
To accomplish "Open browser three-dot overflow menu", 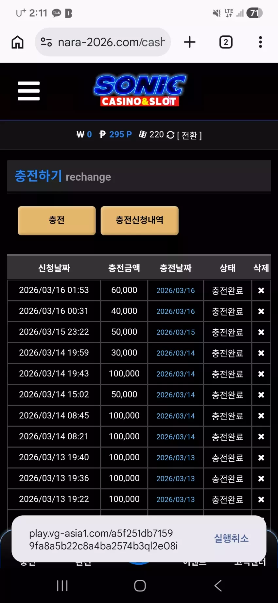I will click(260, 42).
